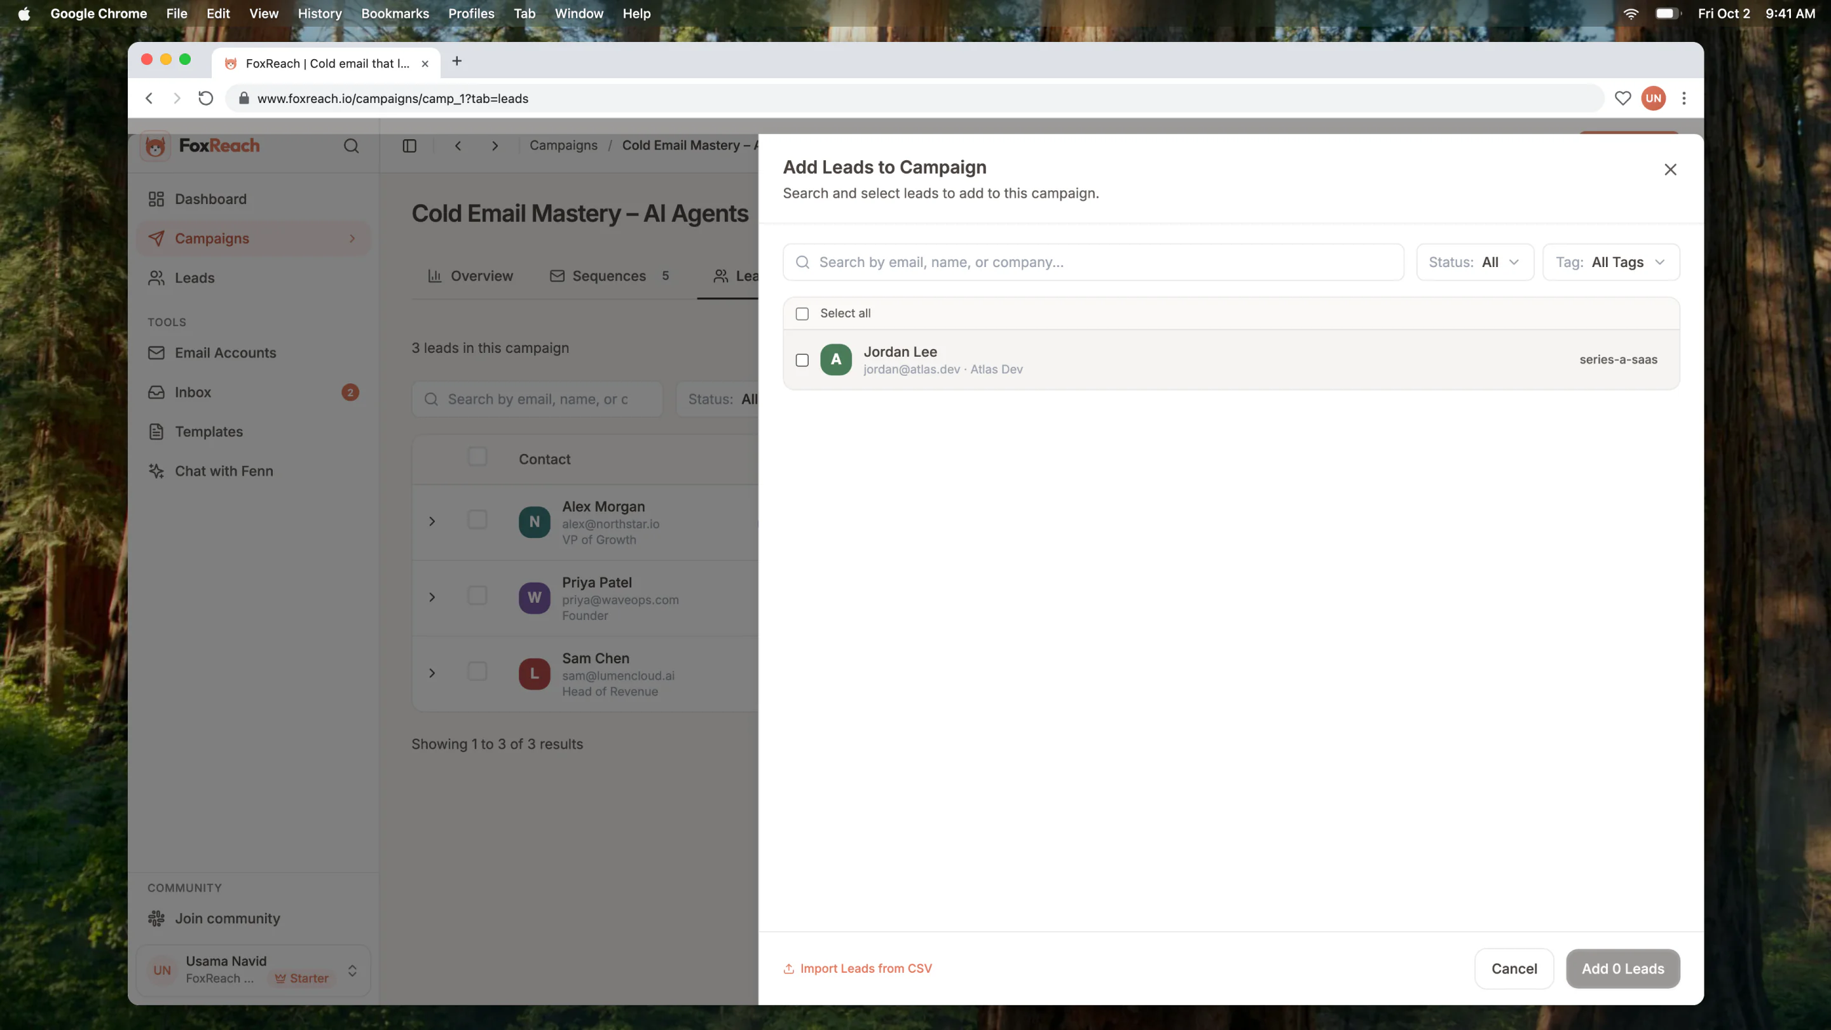Open the Status: All dropdown in dialog
Image resolution: width=1831 pixels, height=1030 pixels.
(1475, 263)
